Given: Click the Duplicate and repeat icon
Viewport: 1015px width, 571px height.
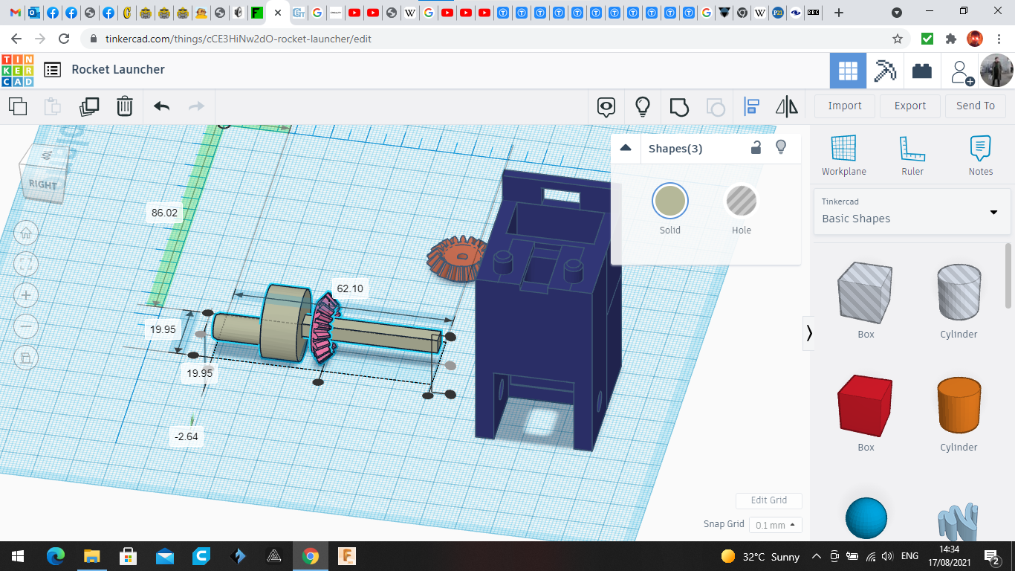Looking at the screenshot, I should pos(89,106).
